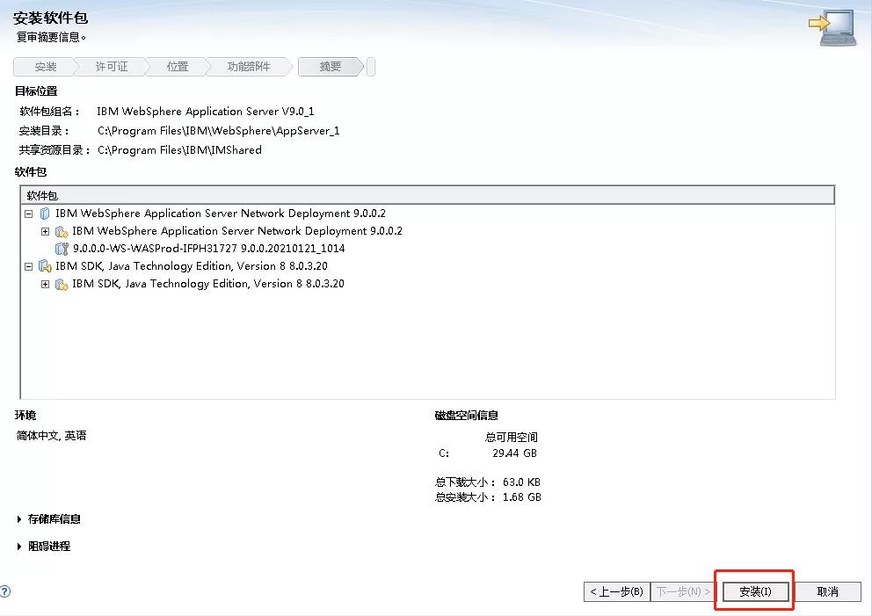
Task: Click the install computer icon in header
Action: (832, 28)
